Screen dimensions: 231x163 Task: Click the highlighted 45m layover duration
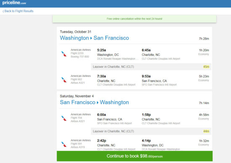click(x=206, y=67)
